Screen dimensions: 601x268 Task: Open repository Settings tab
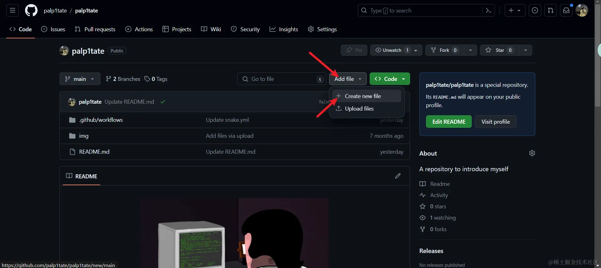pos(322,29)
